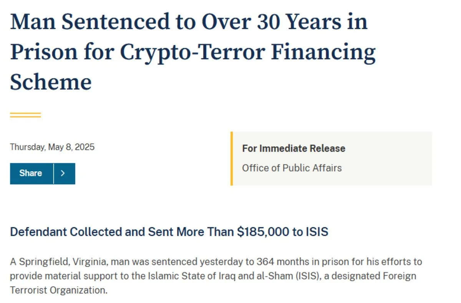Click the Share button
461x303 pixels.
tap(32, 173)
